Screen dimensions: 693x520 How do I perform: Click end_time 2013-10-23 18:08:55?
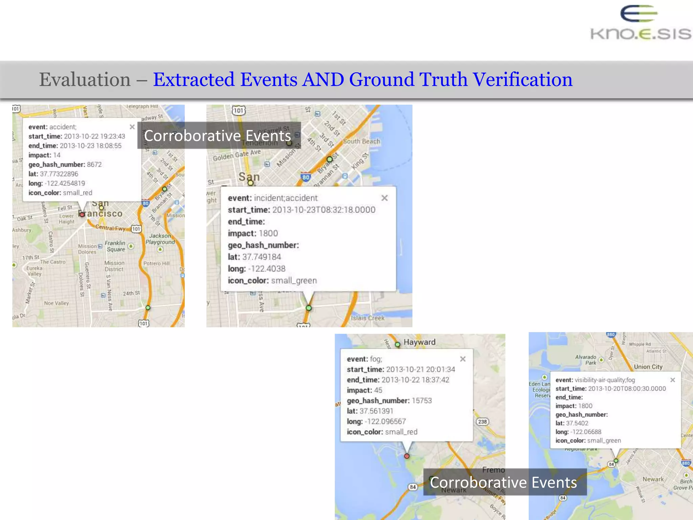75,146
